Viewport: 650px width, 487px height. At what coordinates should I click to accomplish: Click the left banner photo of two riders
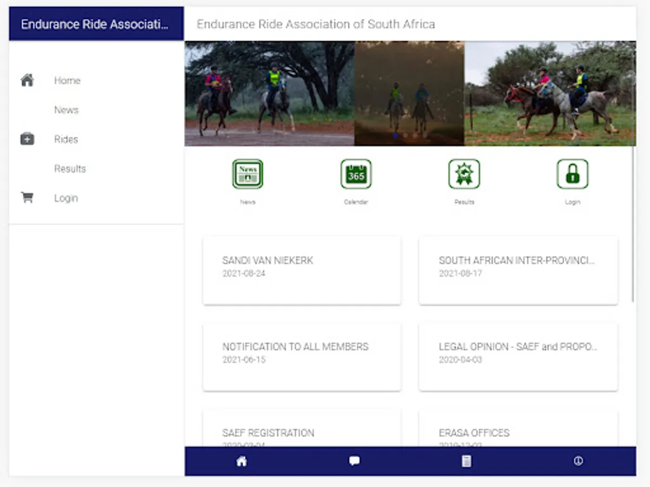click(269, 94)
